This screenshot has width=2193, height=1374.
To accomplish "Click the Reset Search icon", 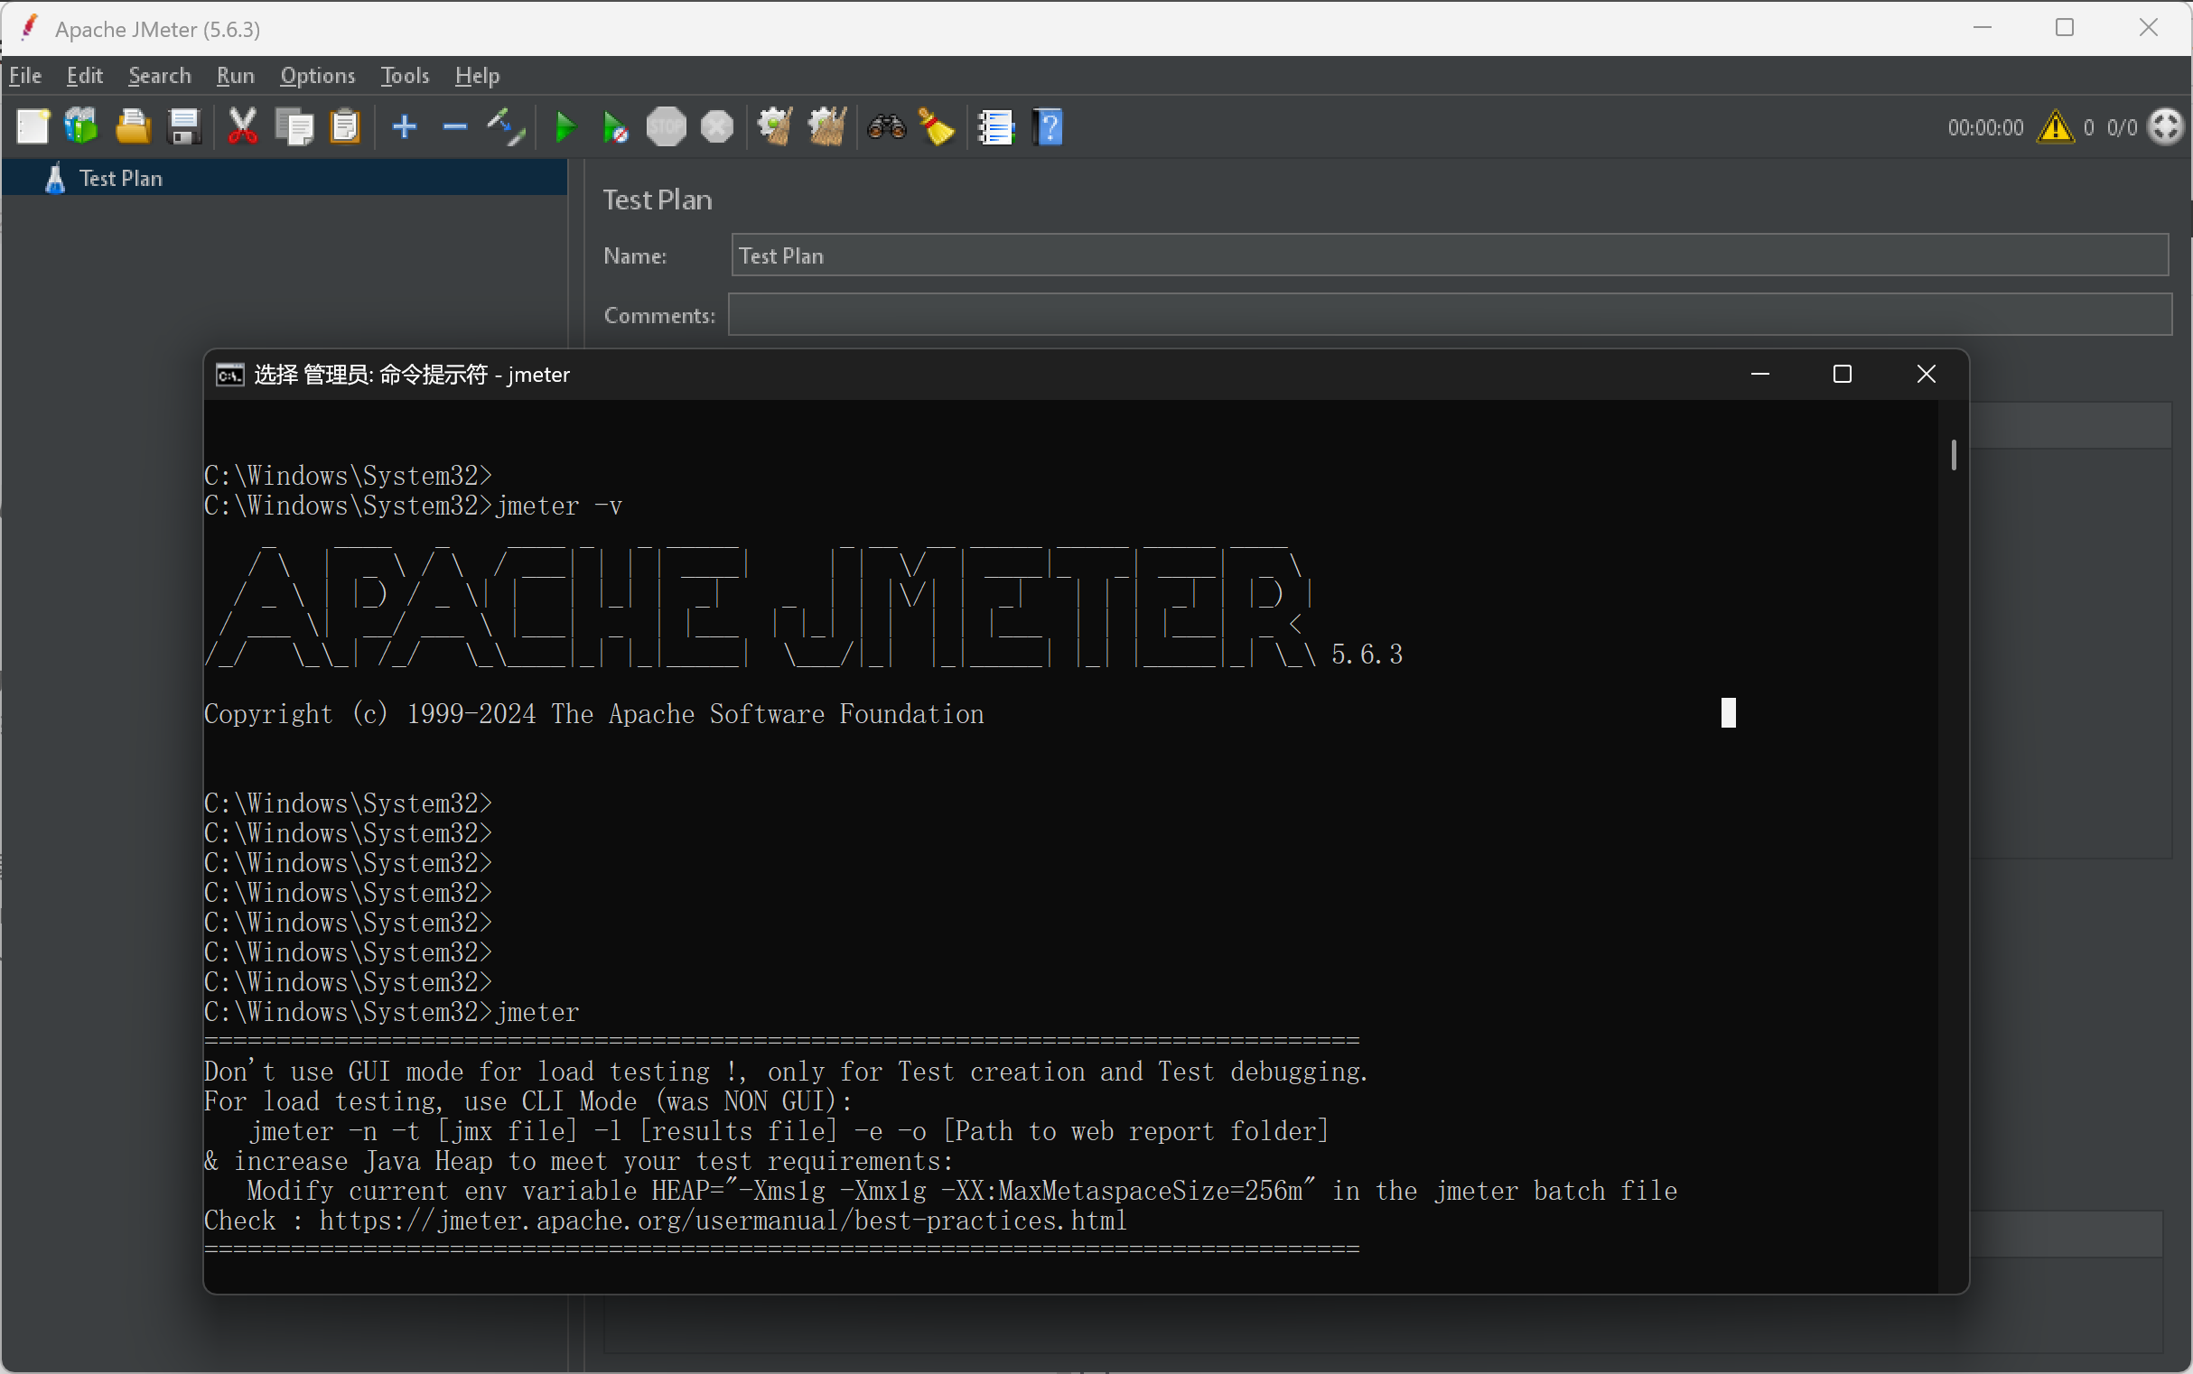I will (937, 127).
